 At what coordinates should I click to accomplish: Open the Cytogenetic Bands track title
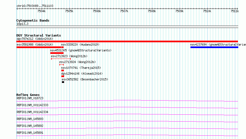(33, 20)
